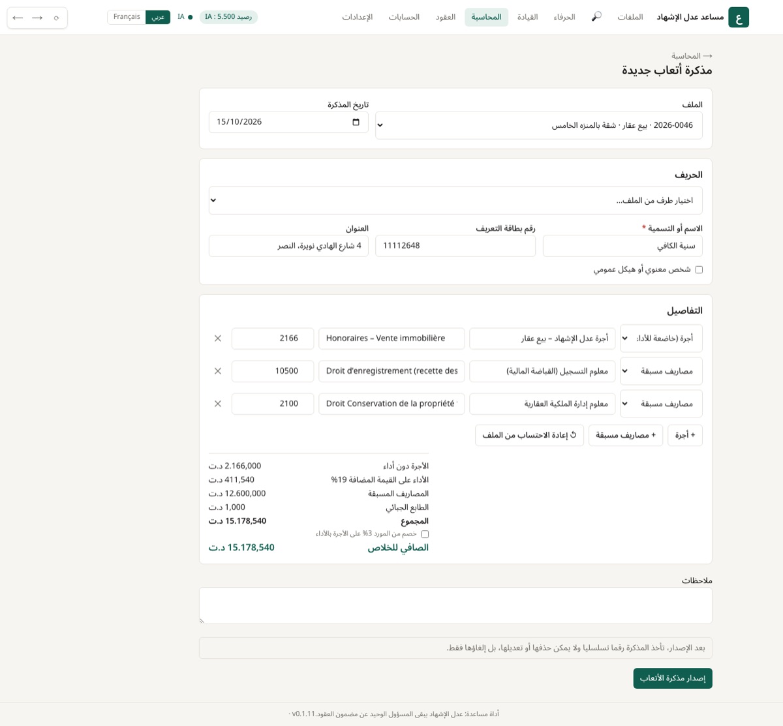
Task: Open the الملف file dropdown
Action: click(539, 125)
